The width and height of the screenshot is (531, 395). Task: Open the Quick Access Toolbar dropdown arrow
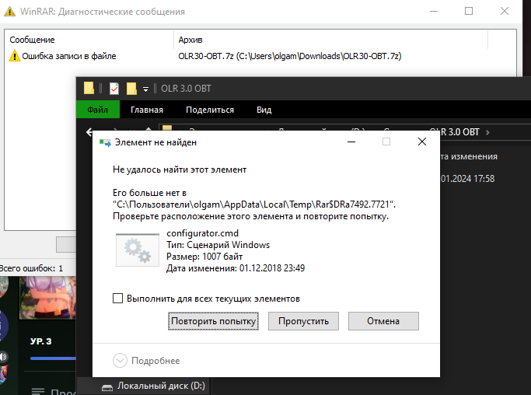(145, 89)
